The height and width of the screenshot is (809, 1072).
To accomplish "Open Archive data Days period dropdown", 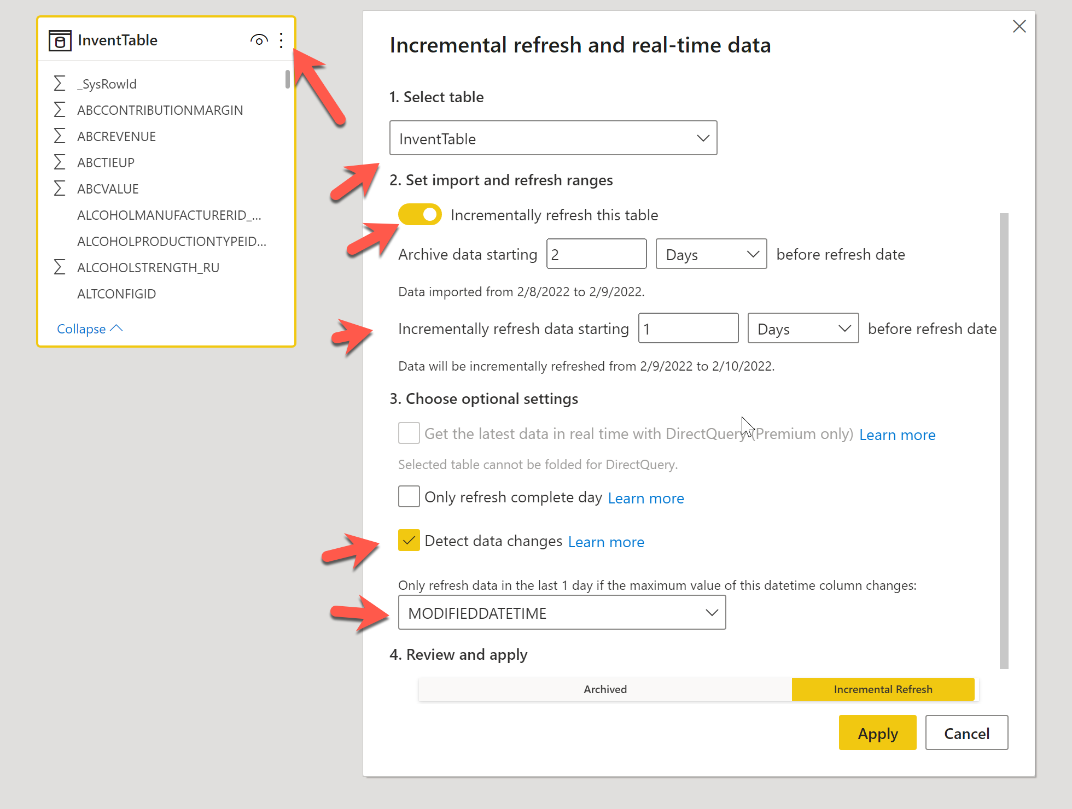I will click(711, 254).
